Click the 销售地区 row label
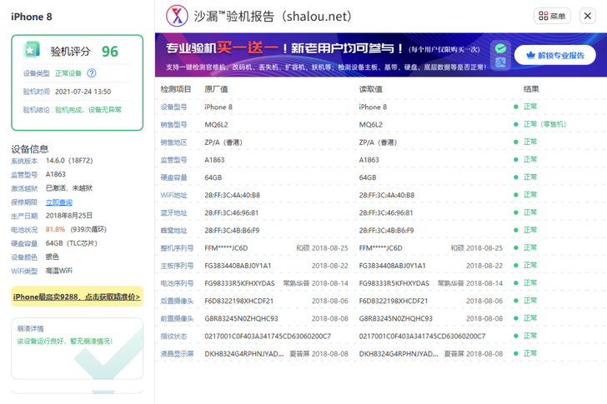 [173, 142]
